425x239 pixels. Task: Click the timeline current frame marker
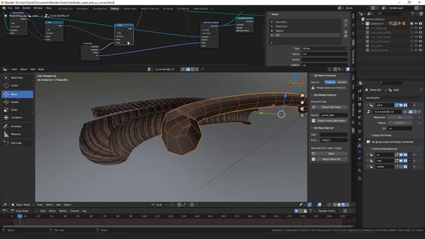coord(19,216)
